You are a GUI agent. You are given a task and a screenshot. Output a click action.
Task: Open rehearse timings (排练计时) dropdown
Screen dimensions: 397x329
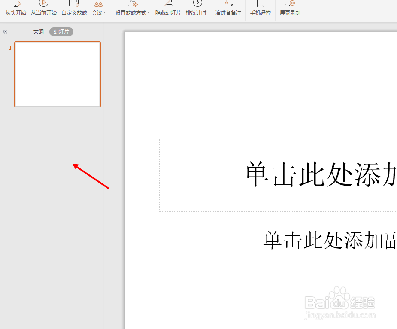click(198, 8)
